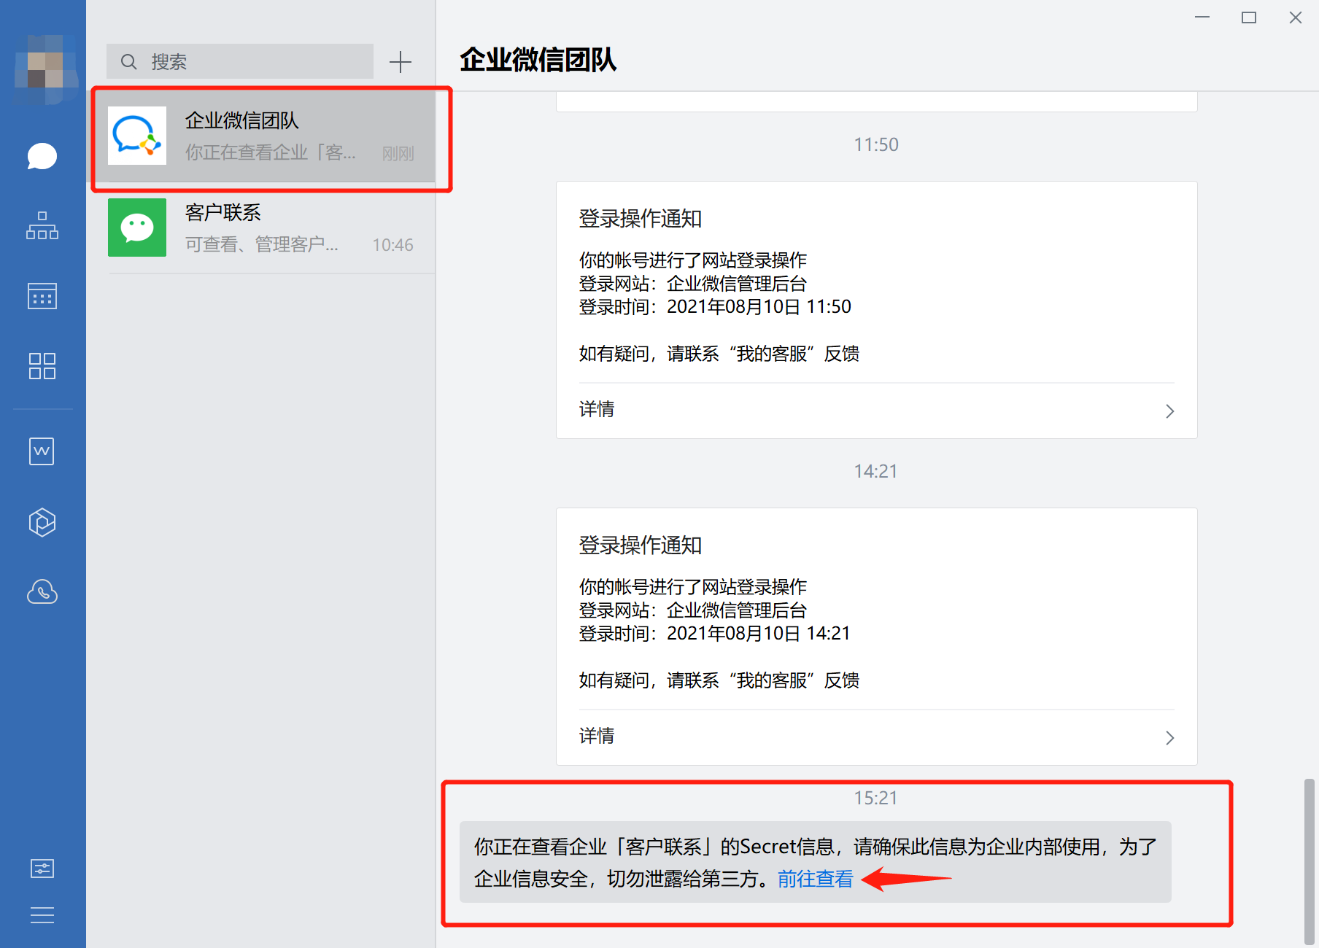The width and height of the screenshot is (1319, 948).
Task: Minimize the WeCom window
Action: [x=1202, y=18]
